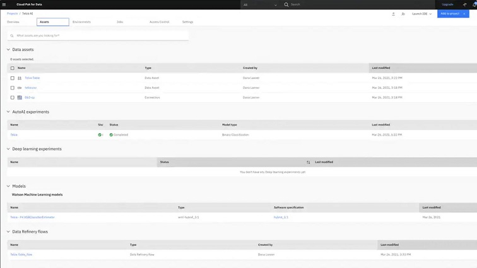Open the Access Control tab

[x=159, y=22]
